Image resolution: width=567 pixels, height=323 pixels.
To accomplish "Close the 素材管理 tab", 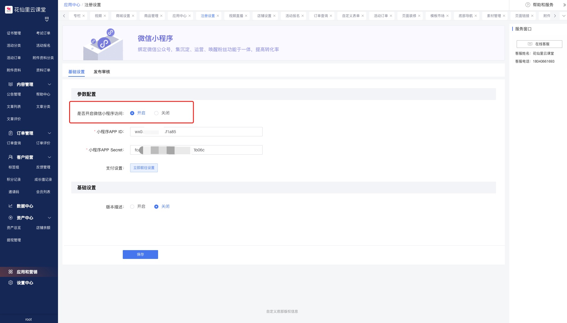I will (504, 16).
